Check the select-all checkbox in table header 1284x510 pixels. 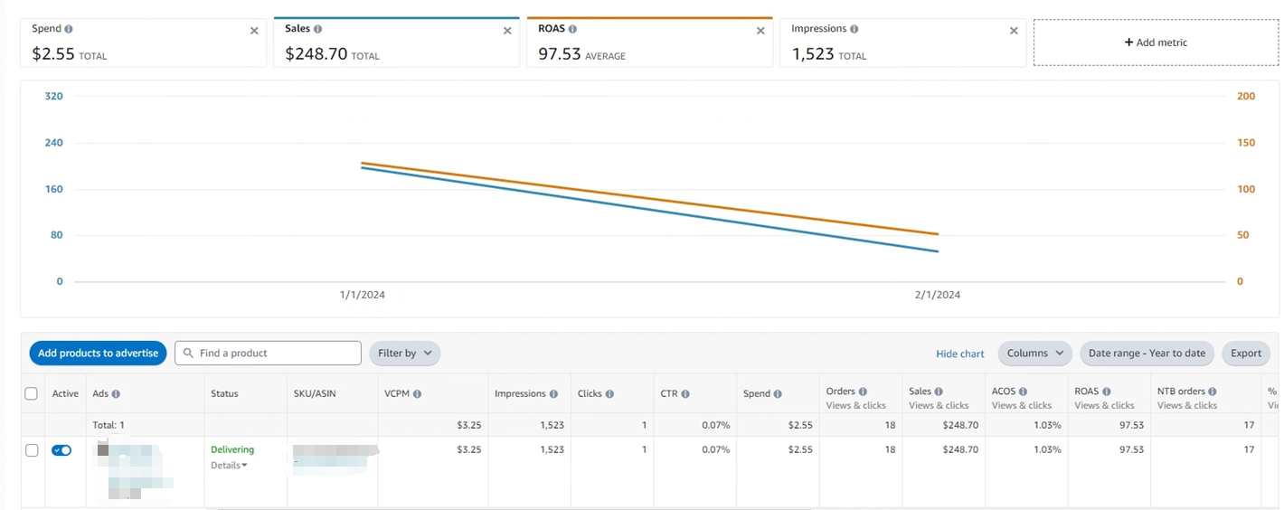coord(32,393)
